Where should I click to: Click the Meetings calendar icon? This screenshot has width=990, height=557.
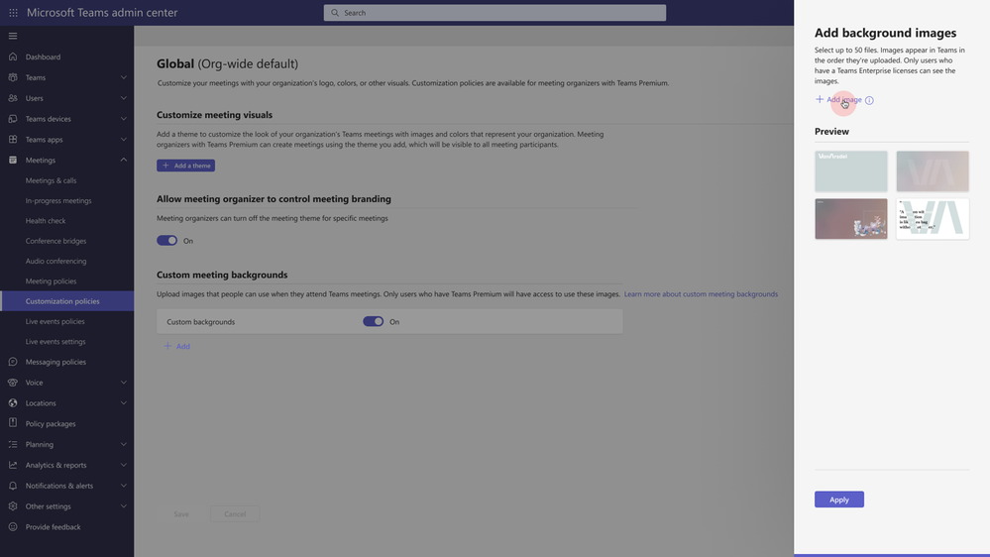pyautogui.click(x=13, y=161)
